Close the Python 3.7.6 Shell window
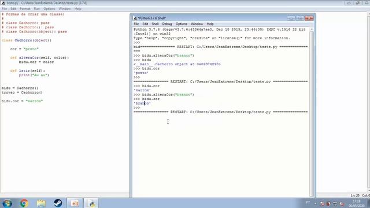 click(309, 18)
